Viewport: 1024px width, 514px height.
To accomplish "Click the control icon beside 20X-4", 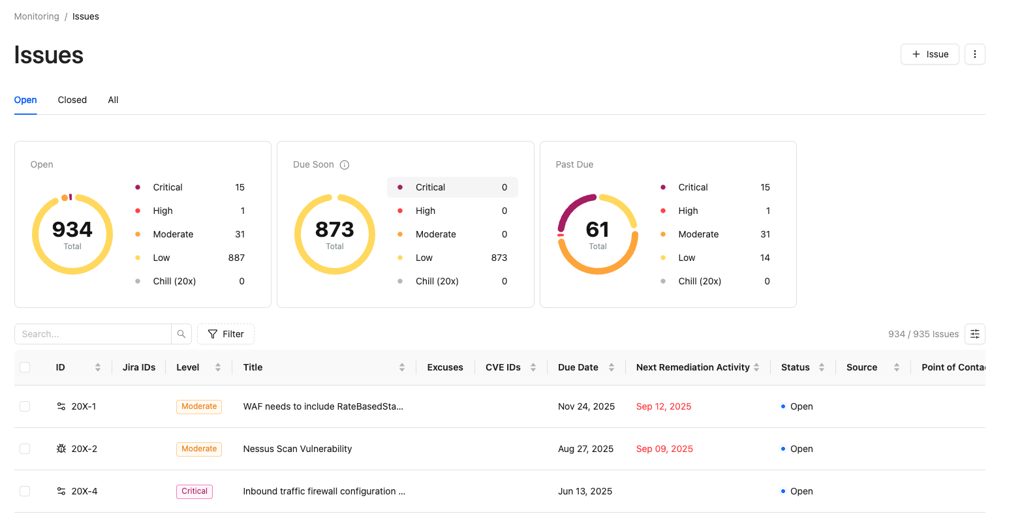I will click(x=61, y=491).
